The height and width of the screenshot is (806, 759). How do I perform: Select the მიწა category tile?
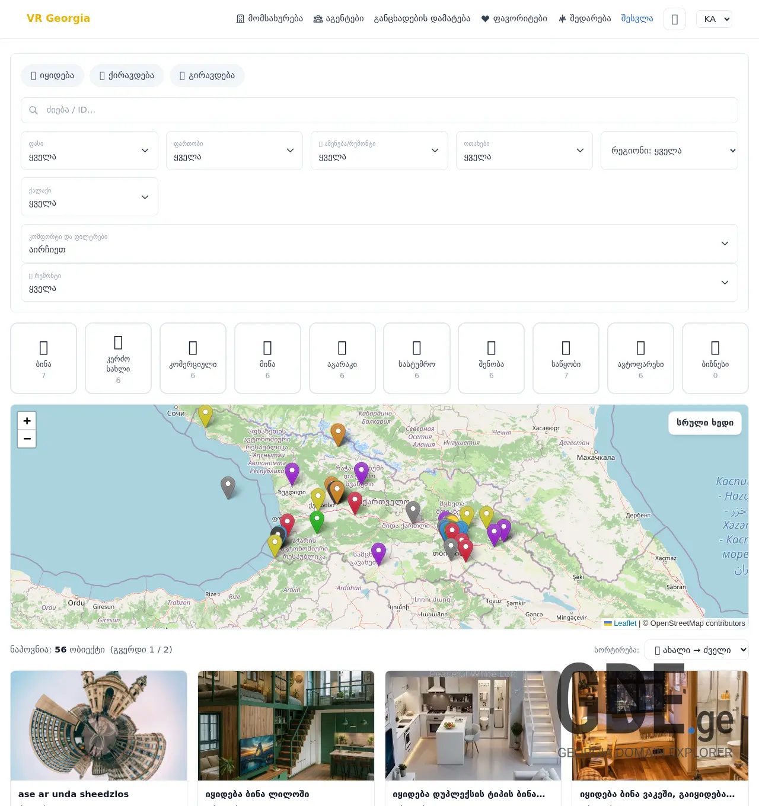point(267,358)
